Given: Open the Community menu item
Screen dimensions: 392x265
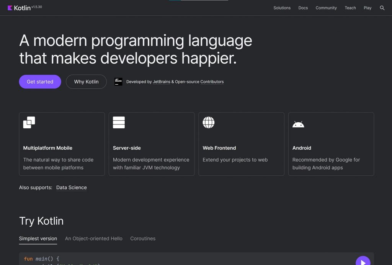Looking at the screenshot, I should click(x=326, y=8).
